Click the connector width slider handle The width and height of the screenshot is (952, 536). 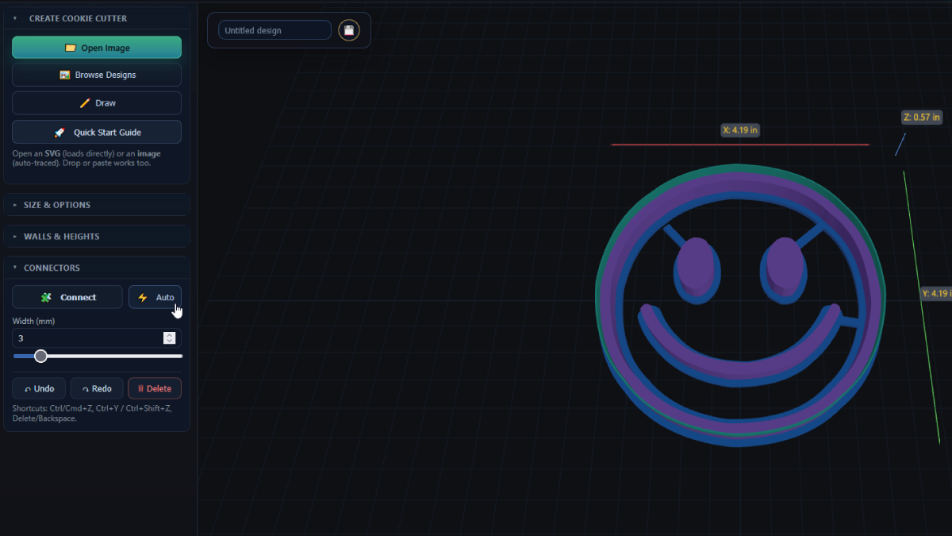click(x=40, y=357)
